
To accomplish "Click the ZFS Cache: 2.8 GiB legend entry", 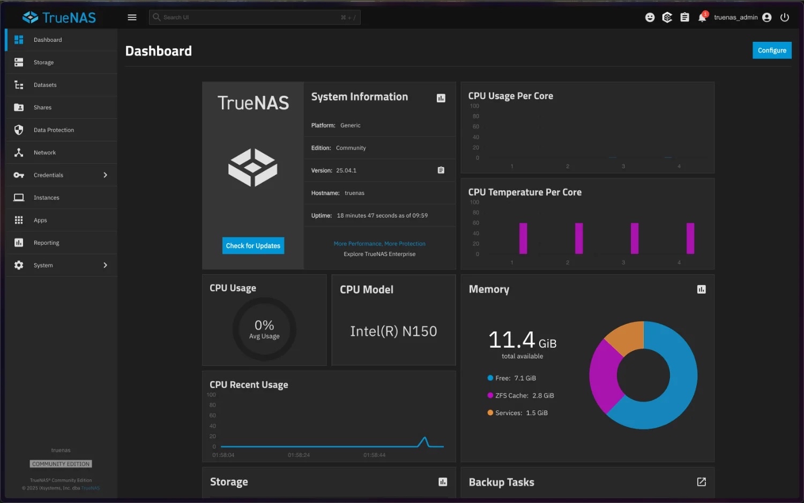I will [x=520, y=395].
